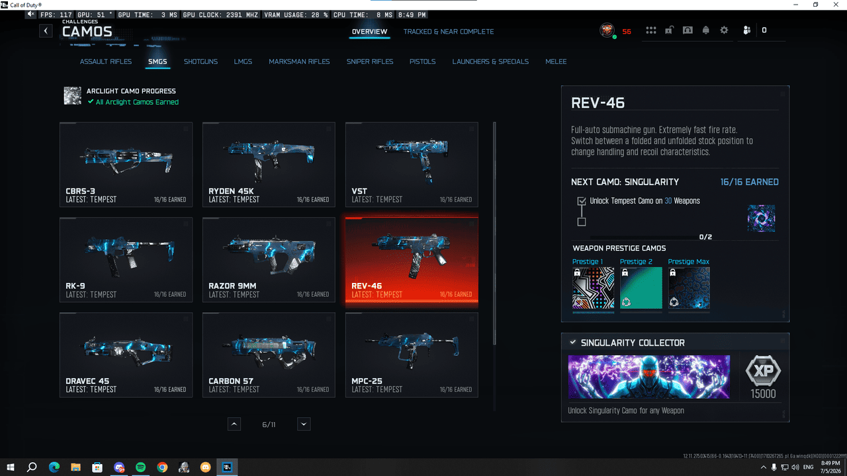Screen dimensions: 847x476
Task: Click the 16/16 EARNED text in REV-46 panel
Action: tap(750, 182)
